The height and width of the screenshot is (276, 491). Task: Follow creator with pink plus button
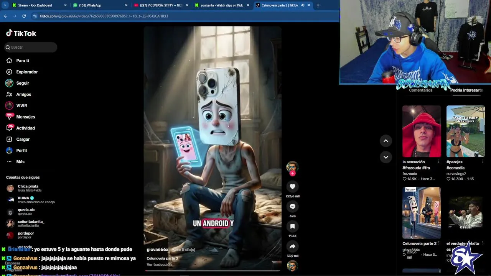pos(292,173)
